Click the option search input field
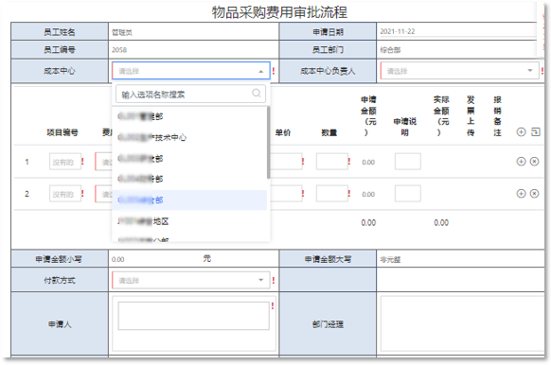 click(190, 94)
